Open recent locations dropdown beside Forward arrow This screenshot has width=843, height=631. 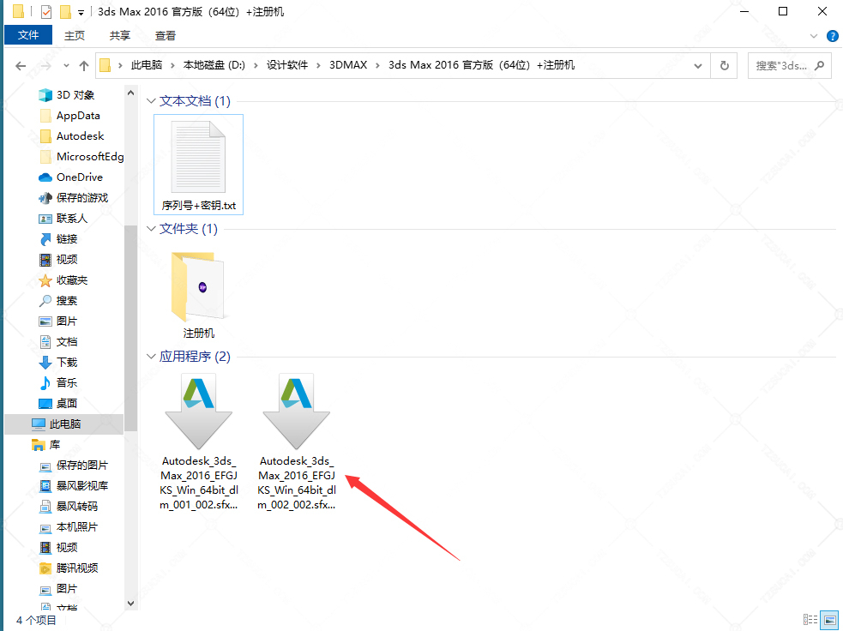coord(66,65)
